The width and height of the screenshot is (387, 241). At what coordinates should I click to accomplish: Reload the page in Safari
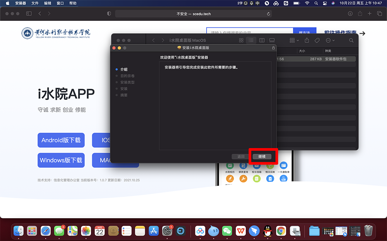[269, 13]
